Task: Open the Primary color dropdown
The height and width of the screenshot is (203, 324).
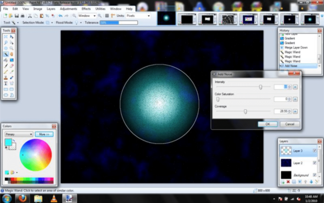Action: pyautogui.click(x=19, y=135)
